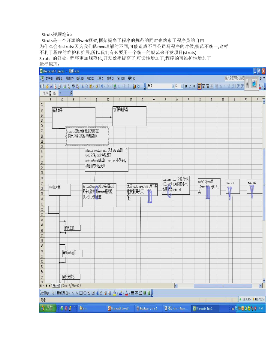Click the Cut scissors icon
The height and width of the screenshot is (347, 268).
83,86
